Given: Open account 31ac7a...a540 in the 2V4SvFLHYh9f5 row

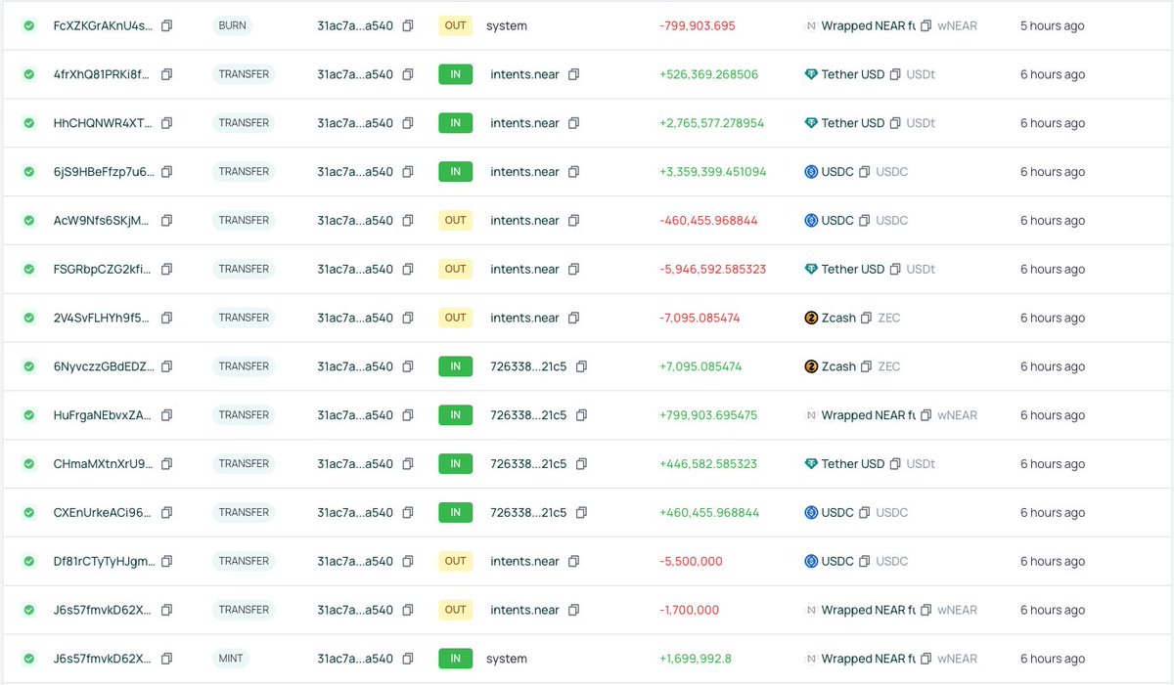Looking at the screenshot, I should (x=355, y=318).
